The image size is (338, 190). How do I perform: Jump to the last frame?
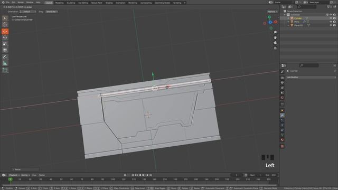click(x=151, y=175)
